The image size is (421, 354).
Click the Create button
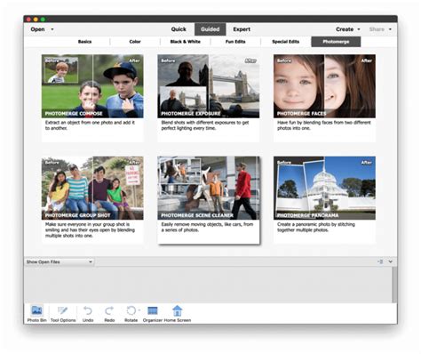345,29
